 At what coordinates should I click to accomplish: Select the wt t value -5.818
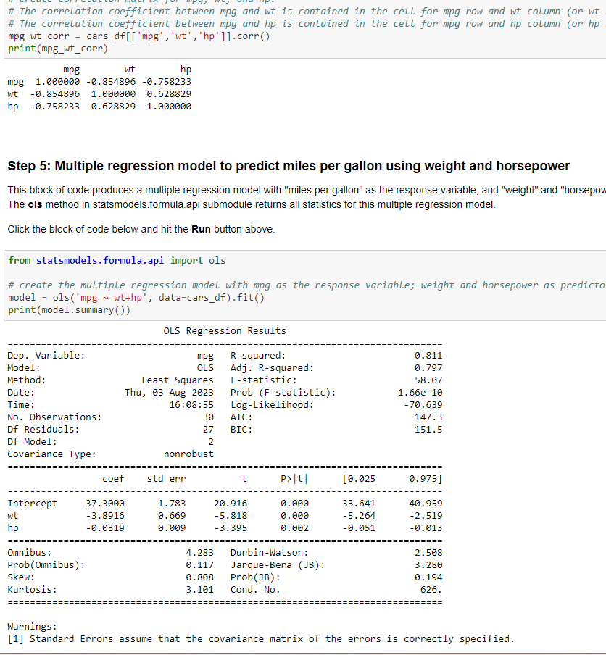[231, 516]
